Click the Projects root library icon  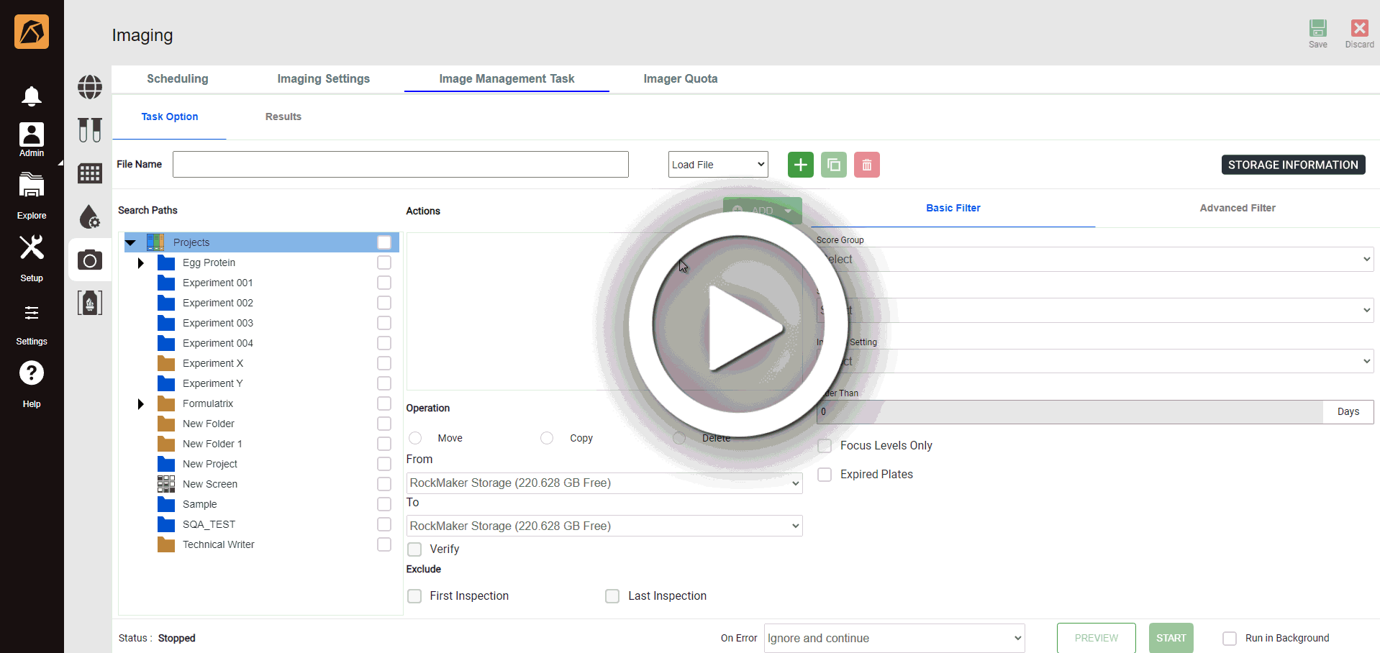[155, 242]
